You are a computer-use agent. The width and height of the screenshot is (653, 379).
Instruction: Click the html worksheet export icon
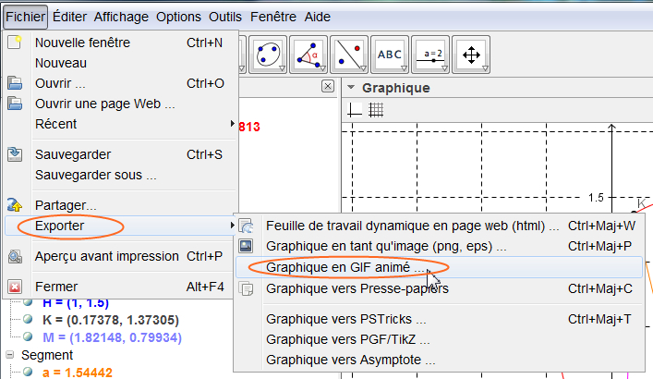(246, 226)
